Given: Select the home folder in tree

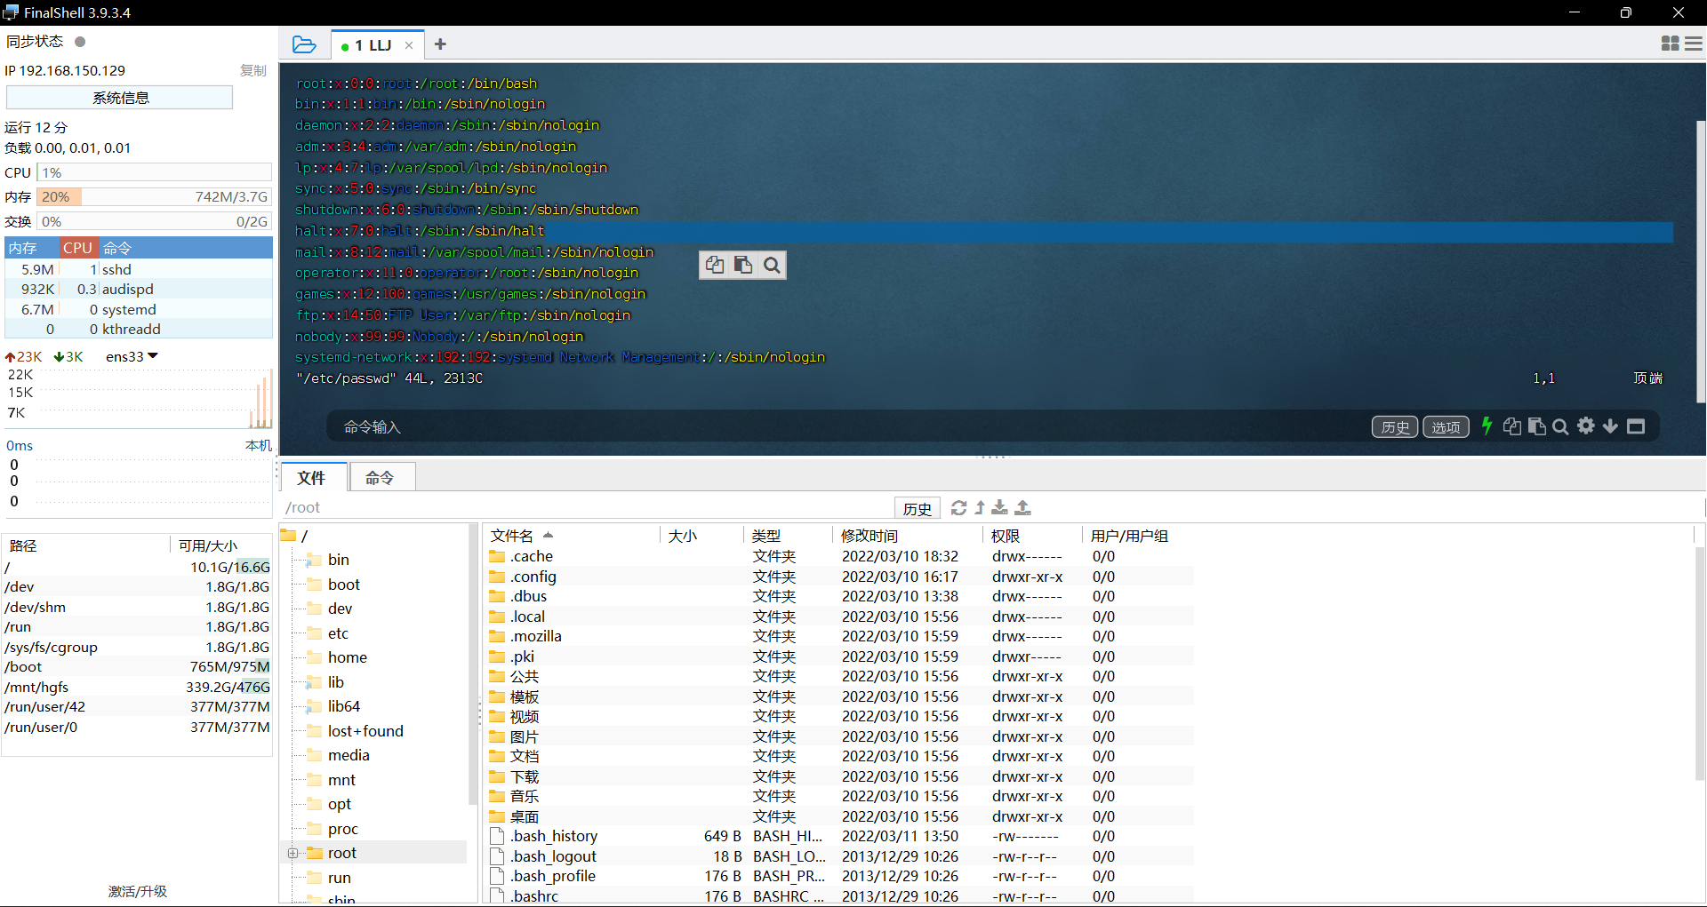Looking at the screenshot, I should tap(347, 657).
